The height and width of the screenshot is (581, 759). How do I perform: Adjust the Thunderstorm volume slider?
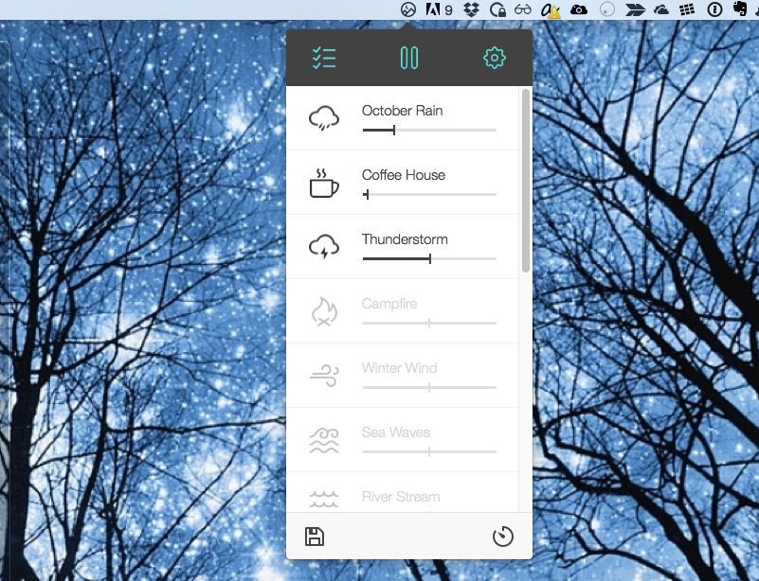point(429,258)
